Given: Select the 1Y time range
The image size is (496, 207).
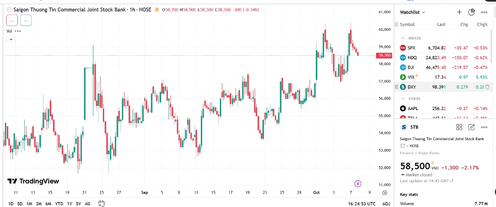Looking at the screenshot, I should [69, 204].
